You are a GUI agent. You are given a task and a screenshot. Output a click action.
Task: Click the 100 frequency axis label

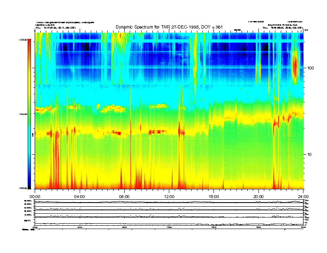[x=310, y=68]
